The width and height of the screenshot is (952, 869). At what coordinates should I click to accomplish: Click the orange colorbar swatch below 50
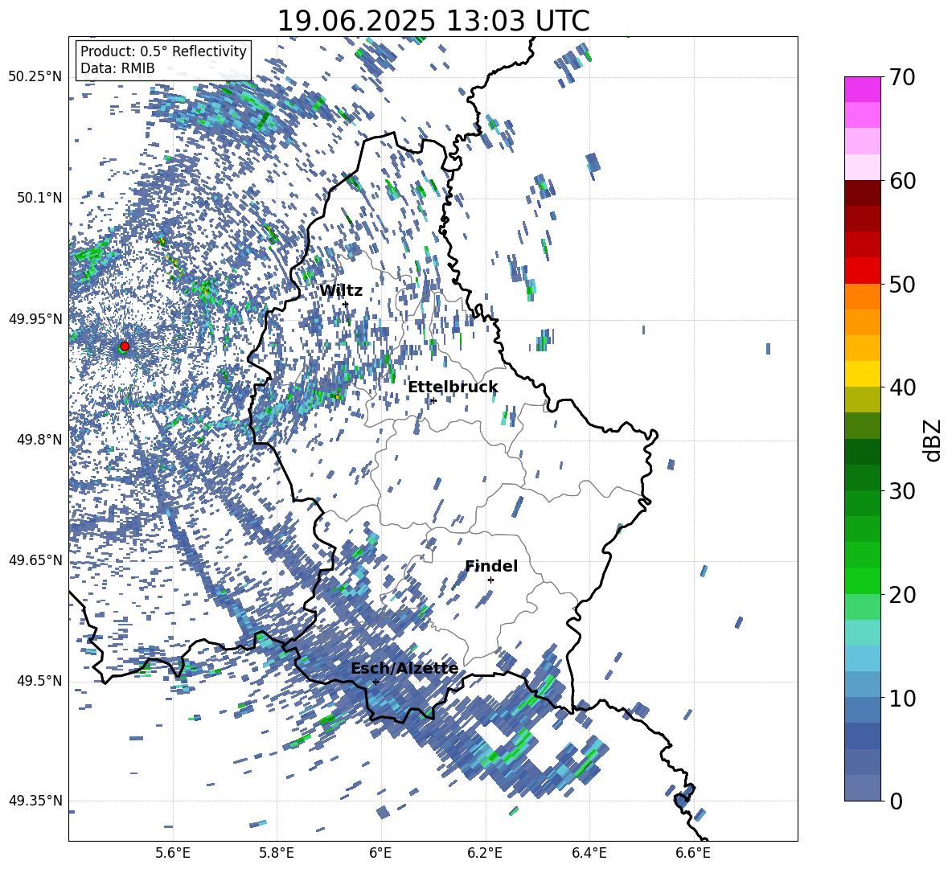click(x=862, y=296)
